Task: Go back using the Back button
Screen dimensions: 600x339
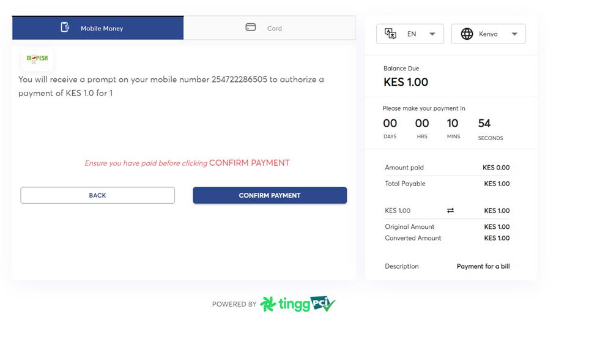Action: (98, 195)
